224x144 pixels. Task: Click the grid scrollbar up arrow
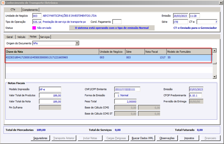point(214,50)
